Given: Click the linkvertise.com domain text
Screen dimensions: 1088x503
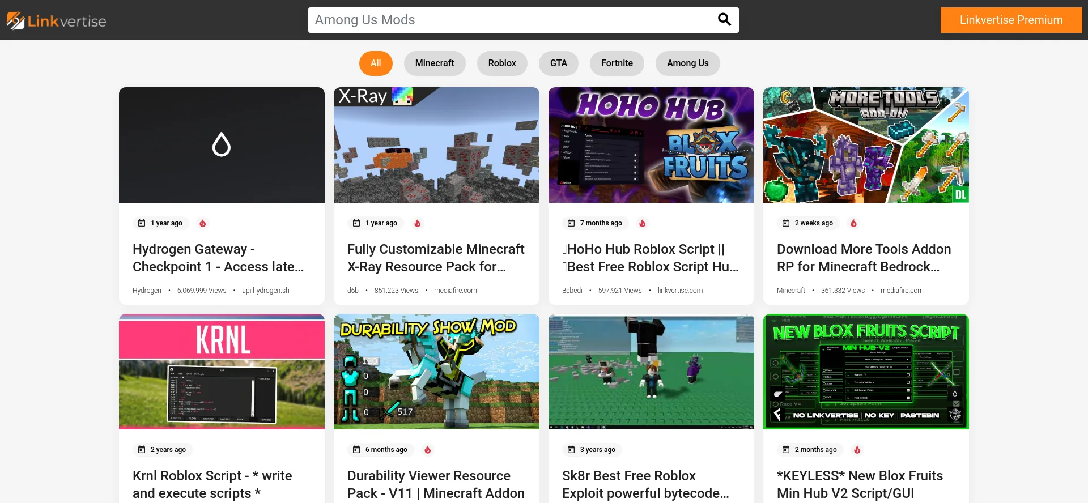Looking at the screenshot, I should pos(680,291).
